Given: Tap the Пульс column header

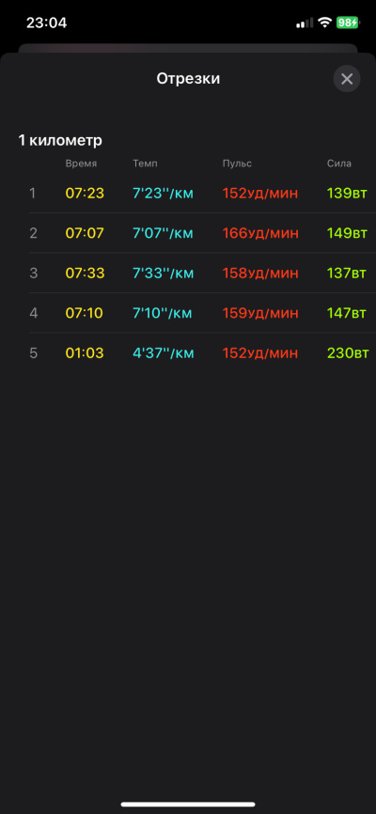Looking at the screenshot, I should (237, 164).
